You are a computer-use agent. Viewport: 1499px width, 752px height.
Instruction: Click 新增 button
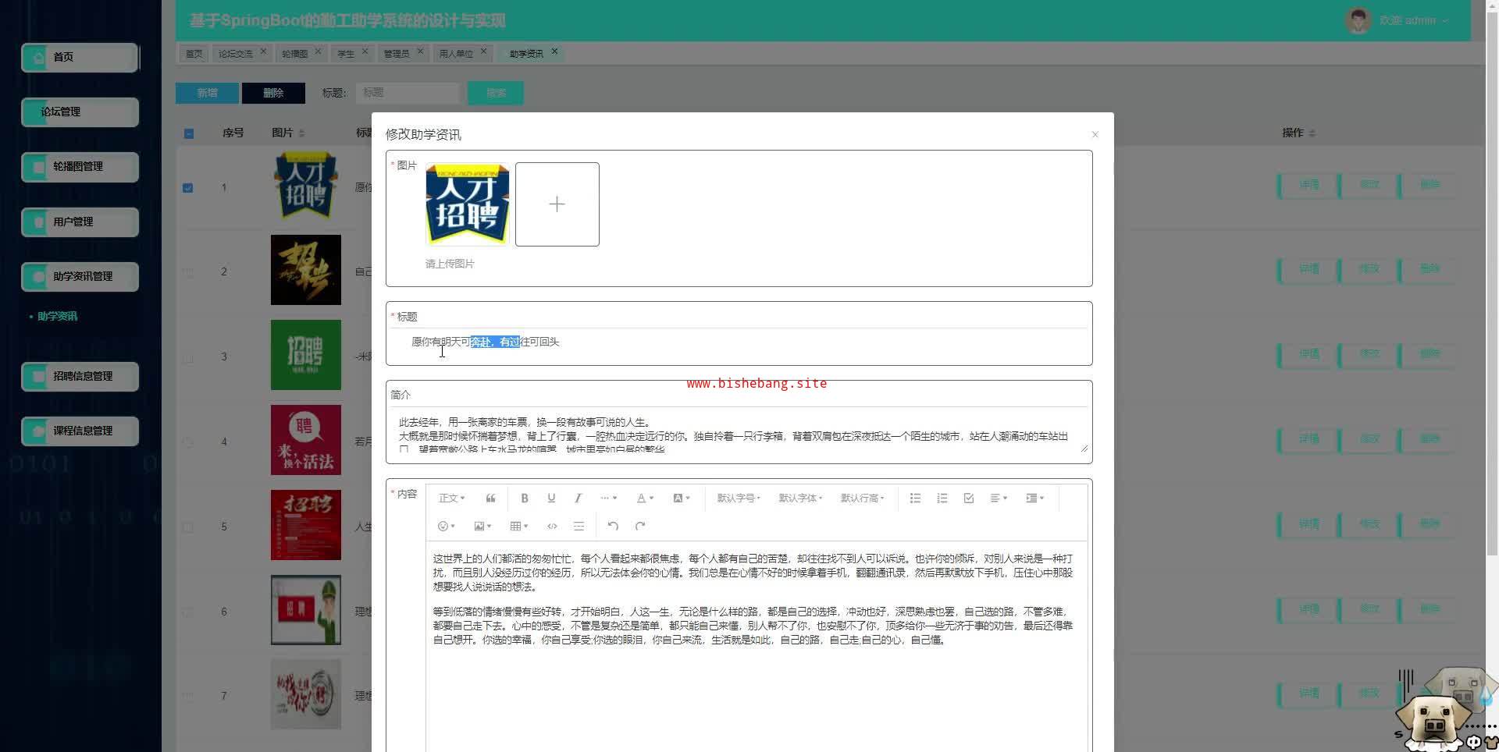pos(207,93)
